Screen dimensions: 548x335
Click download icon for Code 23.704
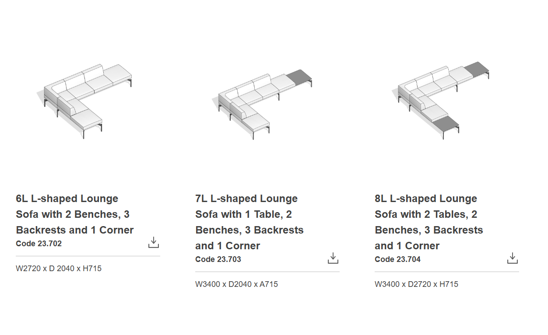tap(513, 258)
